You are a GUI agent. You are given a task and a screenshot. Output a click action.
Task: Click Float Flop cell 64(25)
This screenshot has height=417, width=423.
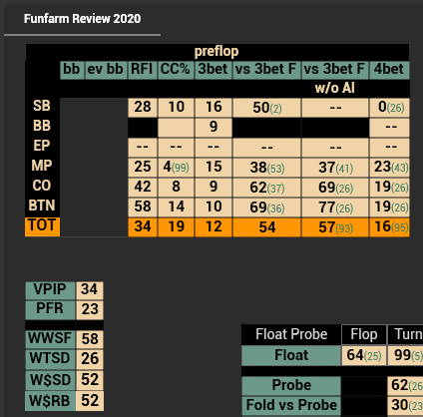[364, 355]
